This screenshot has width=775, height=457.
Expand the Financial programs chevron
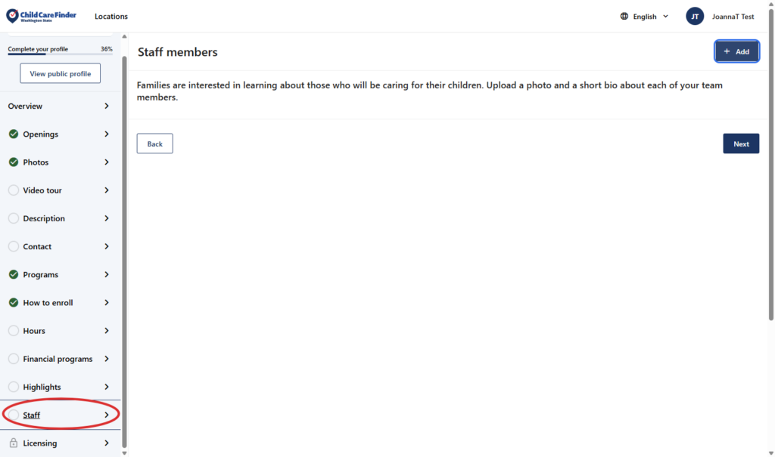pos(107,359)
